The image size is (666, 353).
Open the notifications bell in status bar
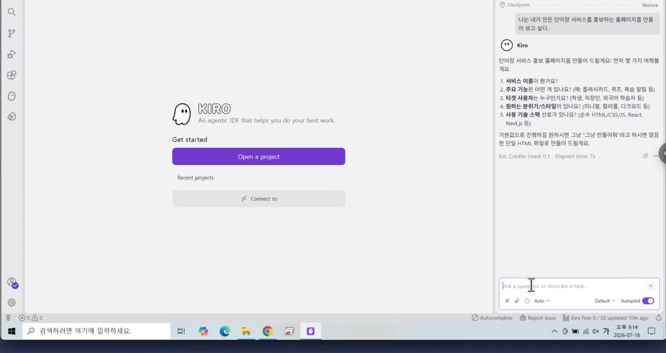[x=659, y=318]
